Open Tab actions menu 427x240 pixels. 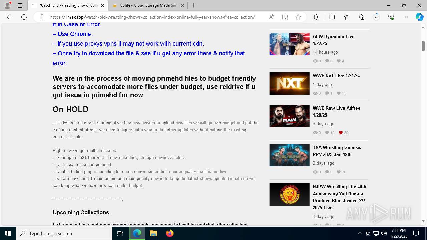coord(20,5)
